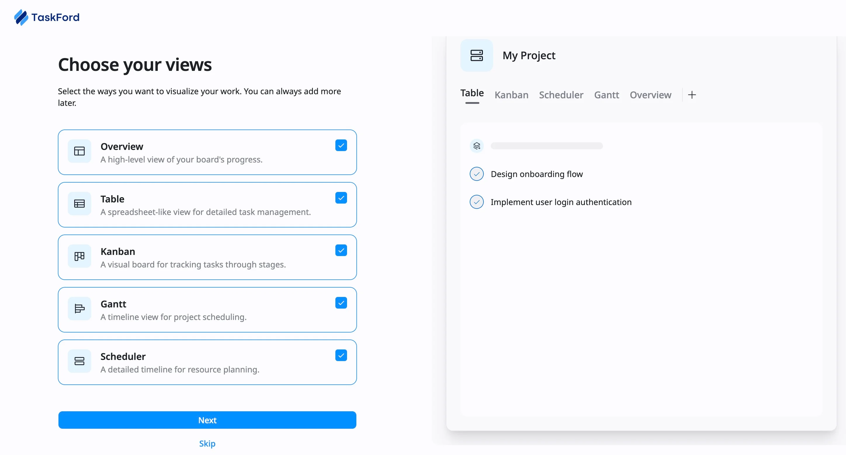
Task: Click 'A timeline view for project scheduling.'
Action: pyautogui.click(x=174, y=317)
